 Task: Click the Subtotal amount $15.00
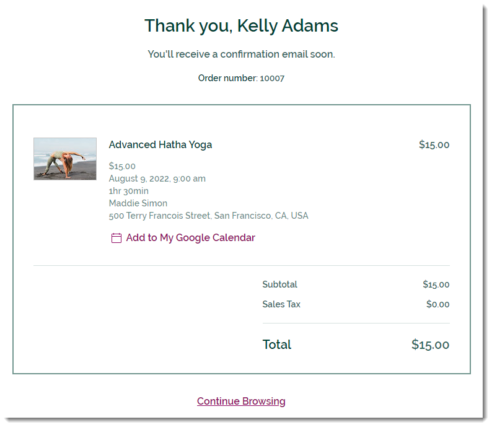[436, 284]
